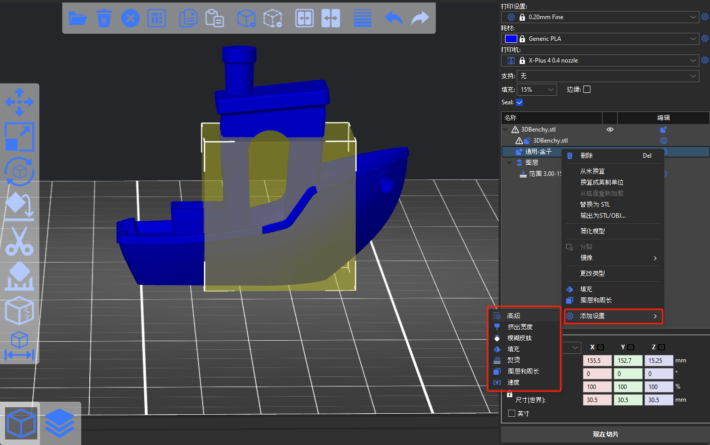
Task: Click the add instance cube-plus icon
Action: pyautogui.click(x=246, y=19)
